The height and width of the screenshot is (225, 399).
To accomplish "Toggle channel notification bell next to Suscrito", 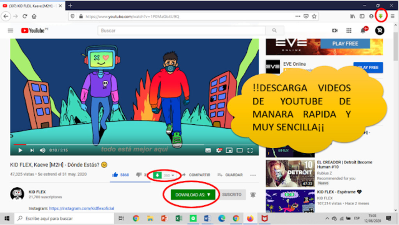I will click(x=253, y=195).
